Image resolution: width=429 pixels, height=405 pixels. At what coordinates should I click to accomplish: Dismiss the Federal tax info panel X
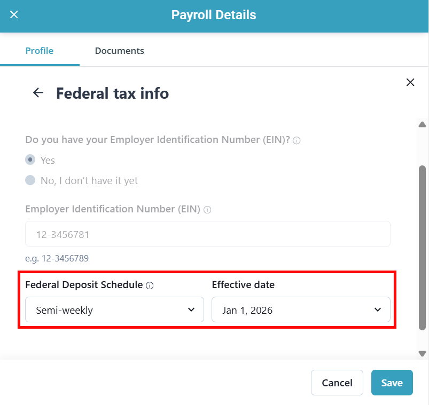410,82
